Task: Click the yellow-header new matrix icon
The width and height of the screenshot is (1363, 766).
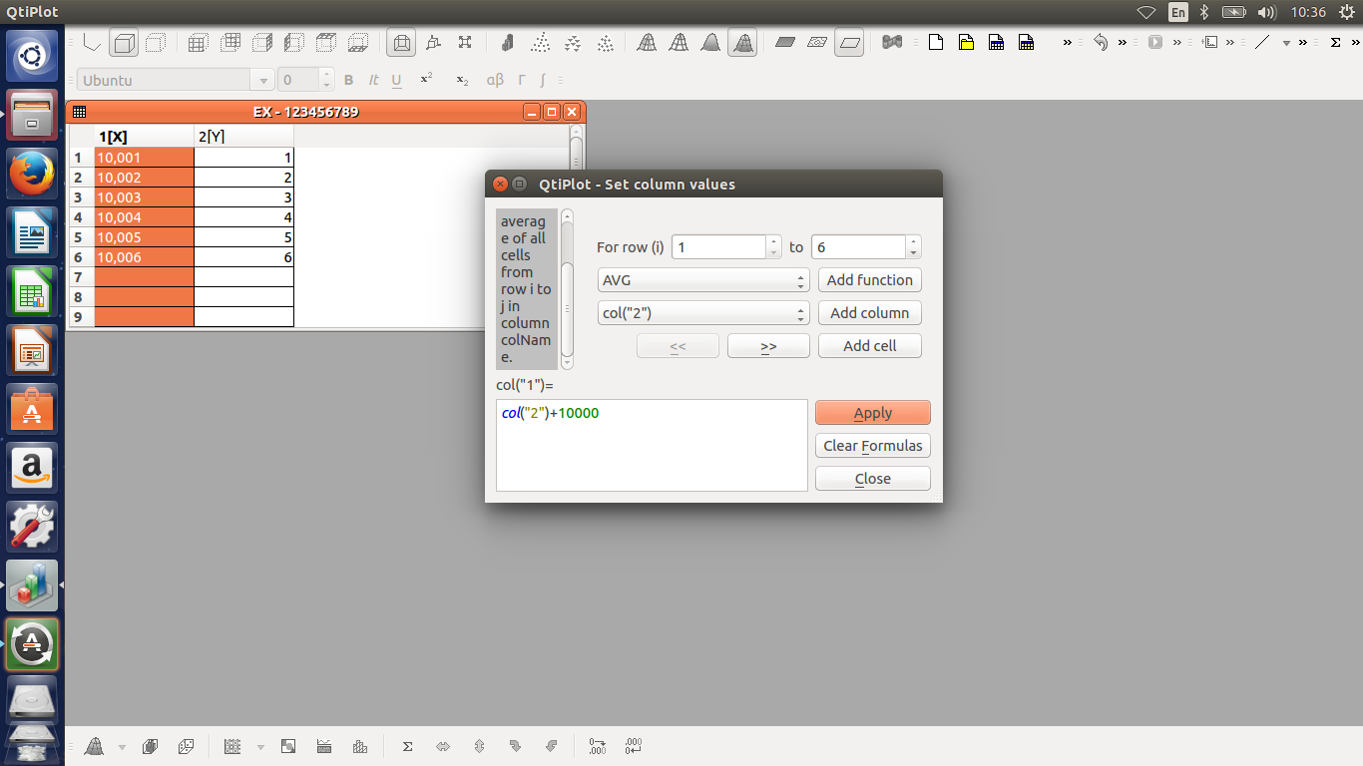Action: pyautogui.click(x=1026, y=42)
